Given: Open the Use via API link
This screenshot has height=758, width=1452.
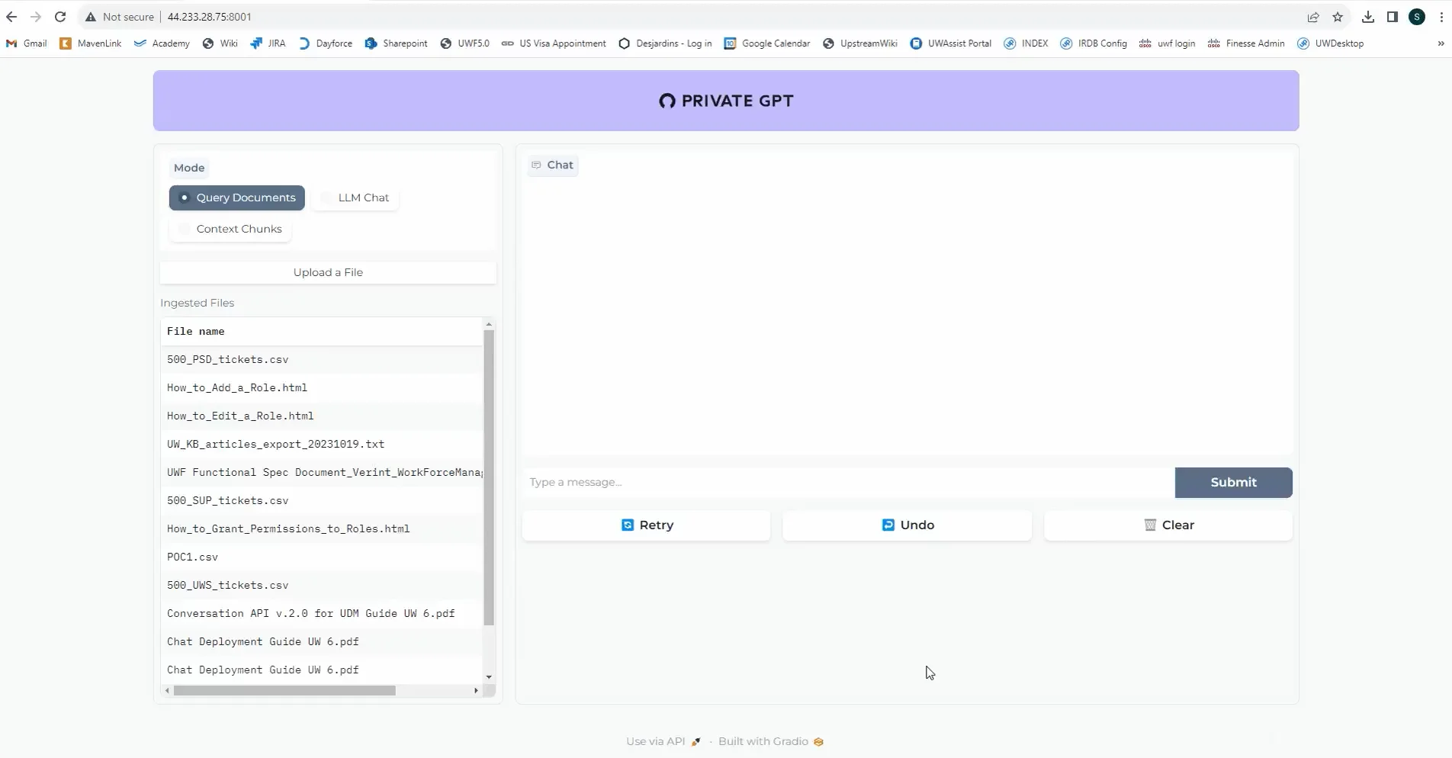Looking at the screenshot, I should [x=663, y=741].
